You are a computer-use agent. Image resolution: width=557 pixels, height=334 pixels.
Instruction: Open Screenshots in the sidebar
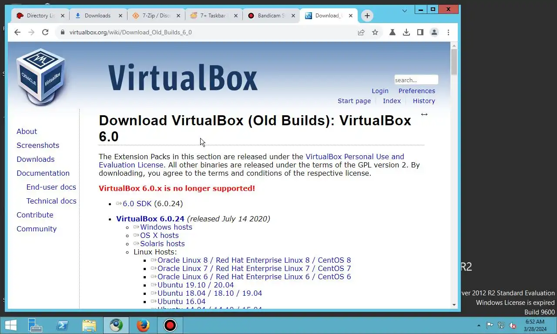(38, 145)
